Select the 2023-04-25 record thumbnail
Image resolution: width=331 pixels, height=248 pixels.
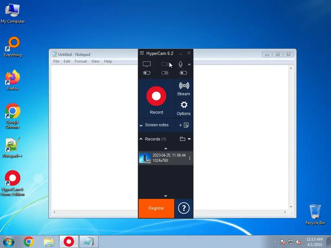tap(145, 158)
